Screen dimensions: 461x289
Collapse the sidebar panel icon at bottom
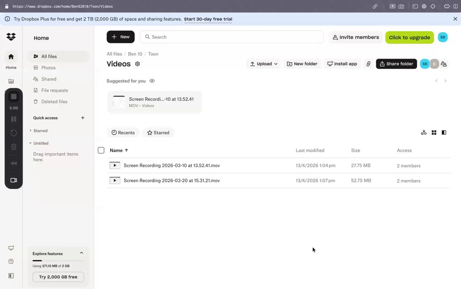point(11,275)
